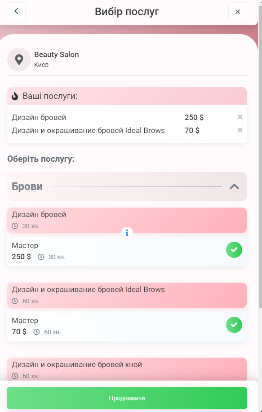Image resolution: width=262 pixels, height=412 pixels.
Task: Close the service selection dialog
Action: (x=238, y=12)
